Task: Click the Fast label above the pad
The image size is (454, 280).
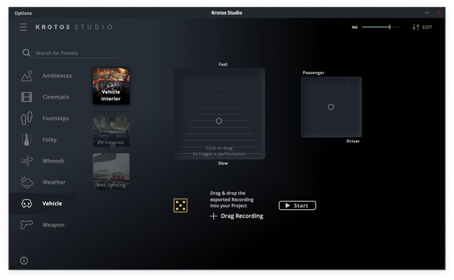Action: (223, 64)
